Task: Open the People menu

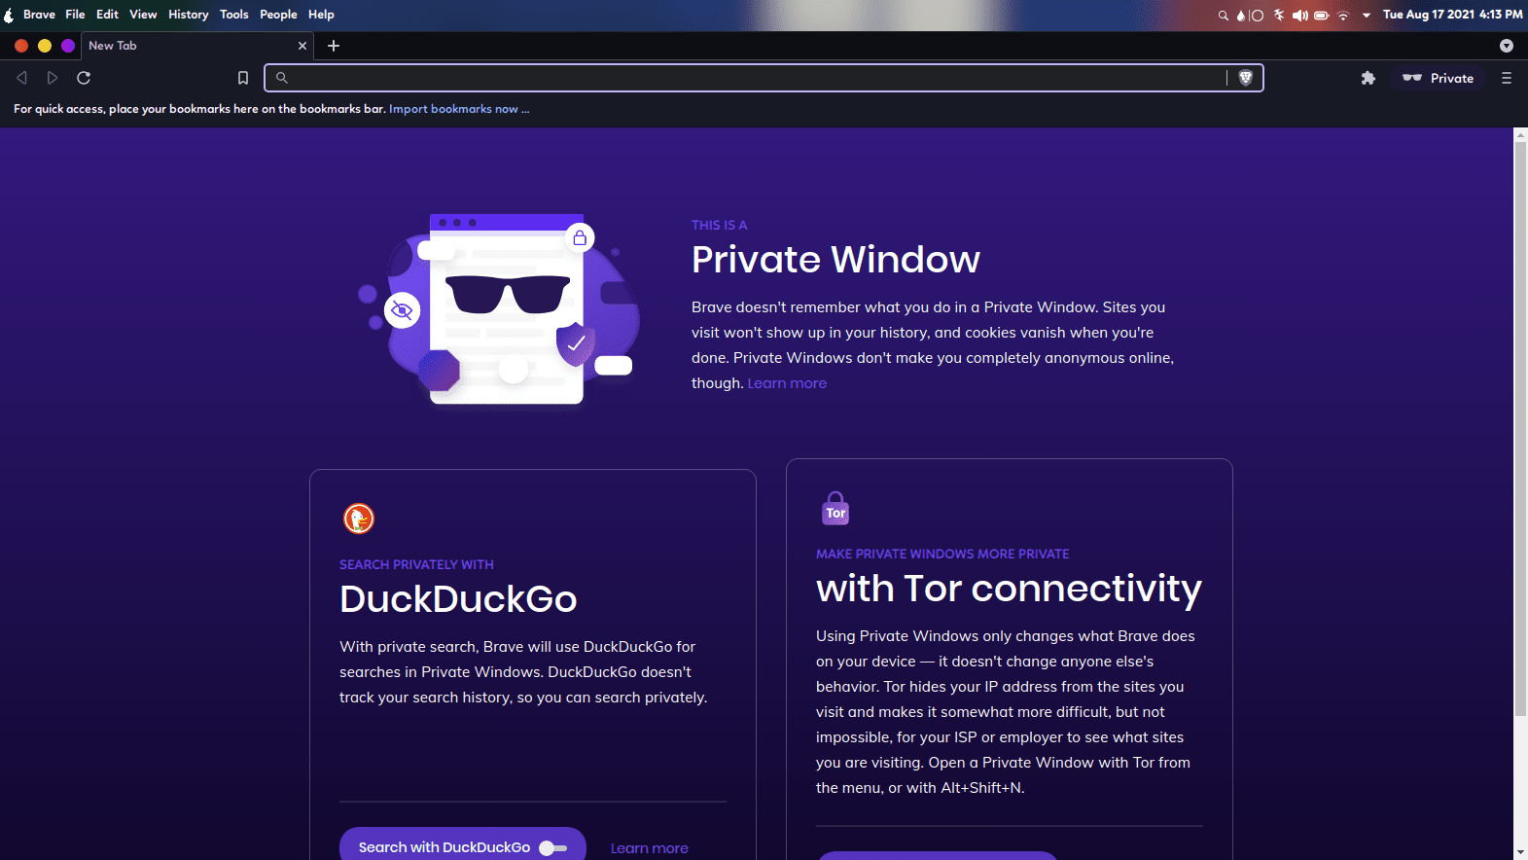Action: [x=278, y=15]
